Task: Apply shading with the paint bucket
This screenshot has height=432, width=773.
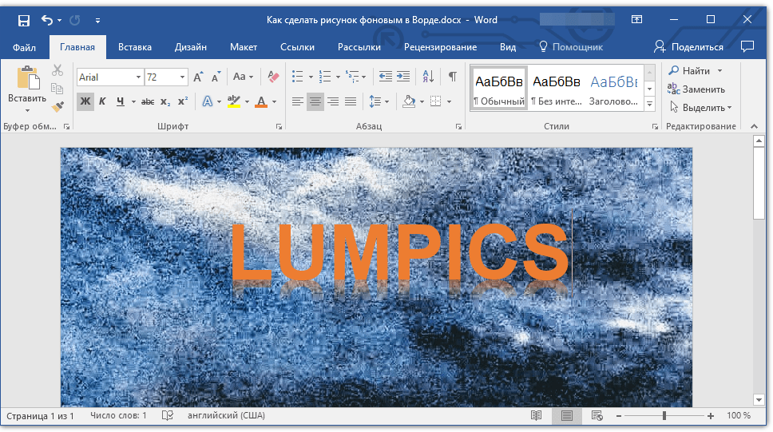Action: [409, 102]
